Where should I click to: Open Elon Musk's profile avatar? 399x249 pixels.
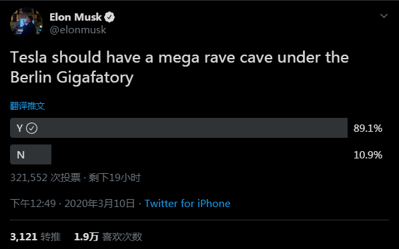pos(26,23)
